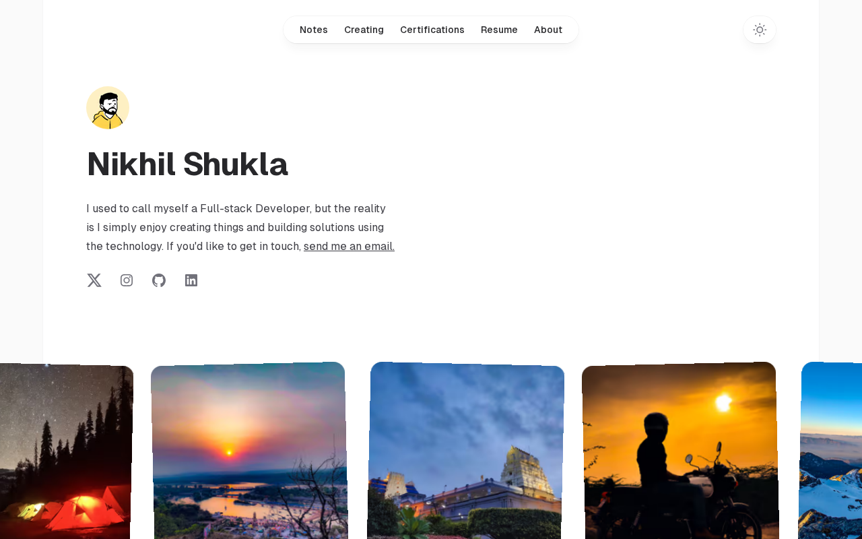Click the Nikhil Shukla heading
862x539 pixels.
pyautogui.click(x=187, y=164)
